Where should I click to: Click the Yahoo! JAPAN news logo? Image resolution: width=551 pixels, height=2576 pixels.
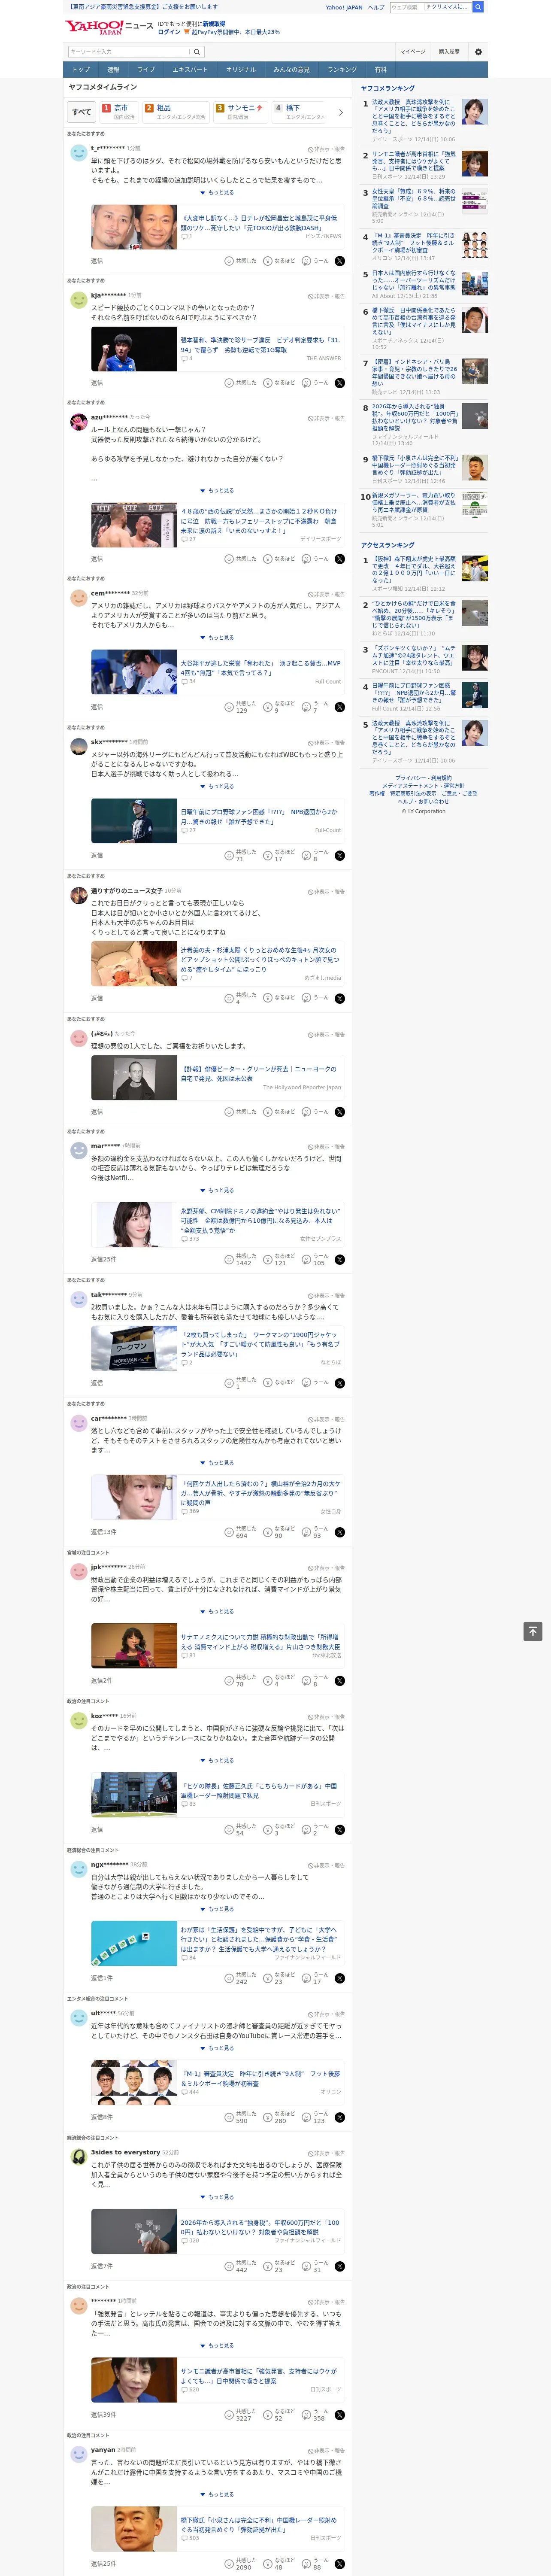[x=109, y=27]
